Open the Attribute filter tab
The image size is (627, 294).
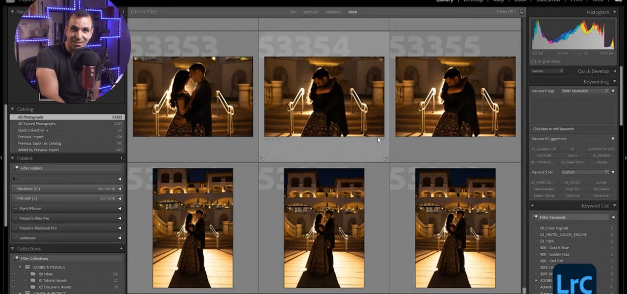tap(311, 12)
